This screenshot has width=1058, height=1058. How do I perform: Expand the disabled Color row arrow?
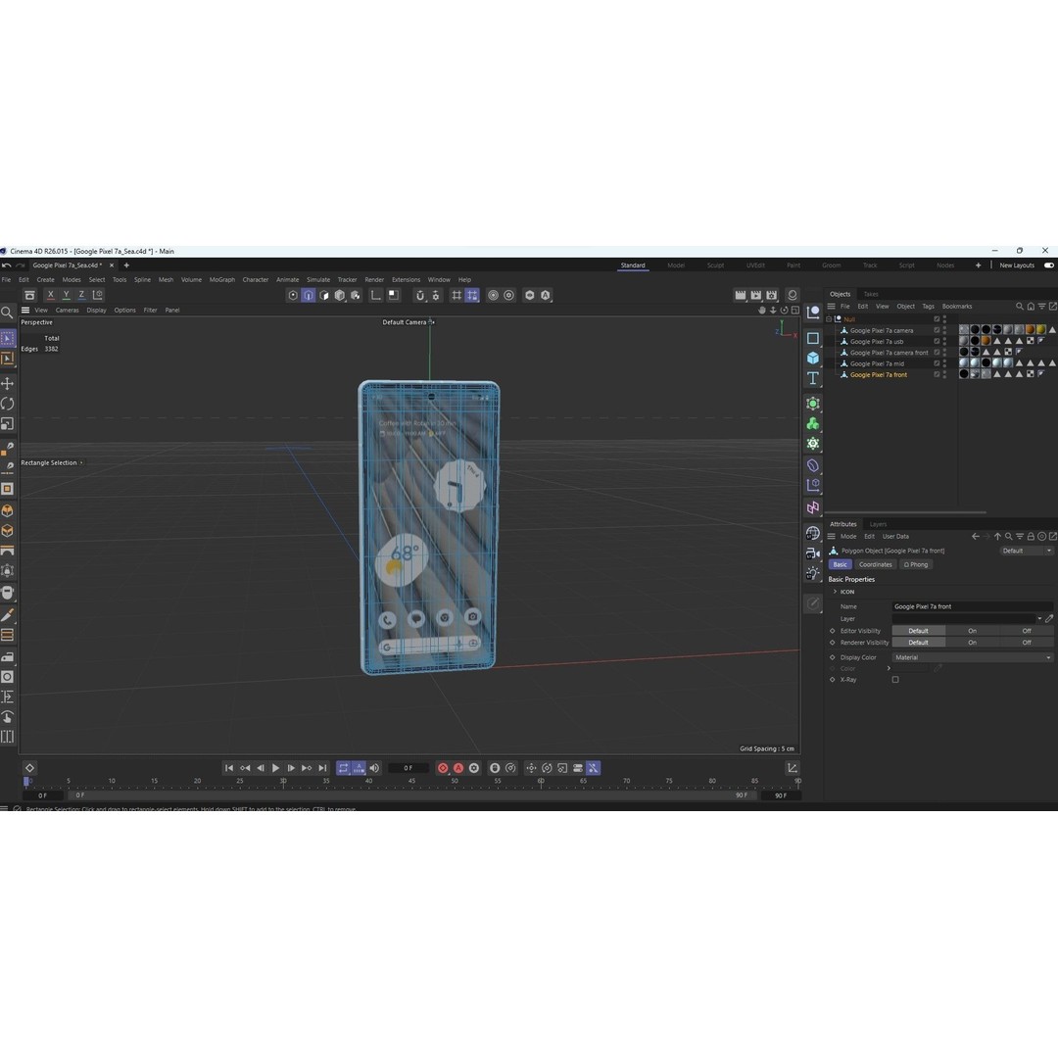click(x=889, y=668)
